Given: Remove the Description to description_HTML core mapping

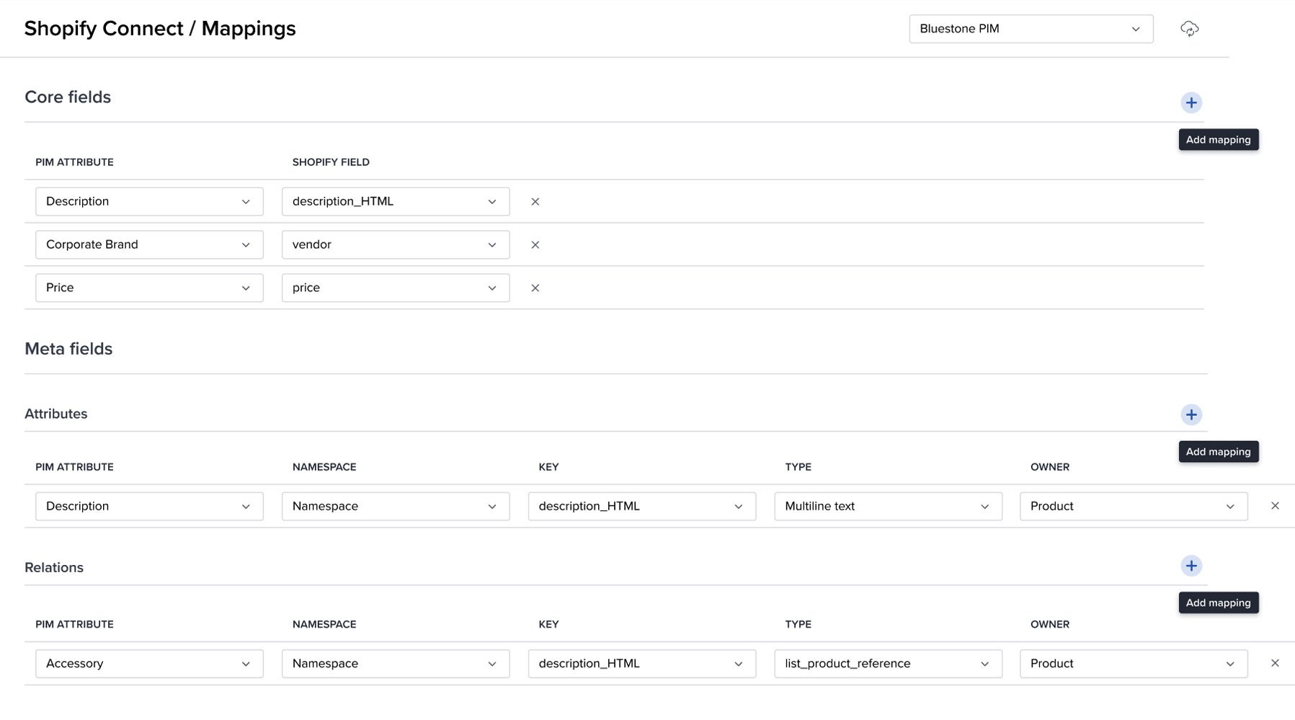Looking at the screenshot, I should [x=535, y=201].
